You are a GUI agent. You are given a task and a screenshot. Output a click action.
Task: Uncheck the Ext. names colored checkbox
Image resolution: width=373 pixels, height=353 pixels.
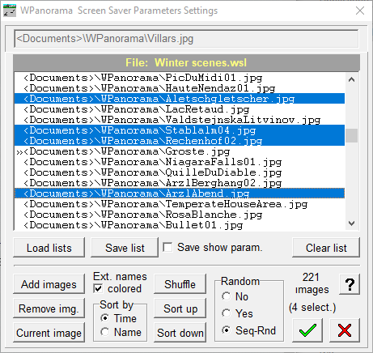coord(98,289)
